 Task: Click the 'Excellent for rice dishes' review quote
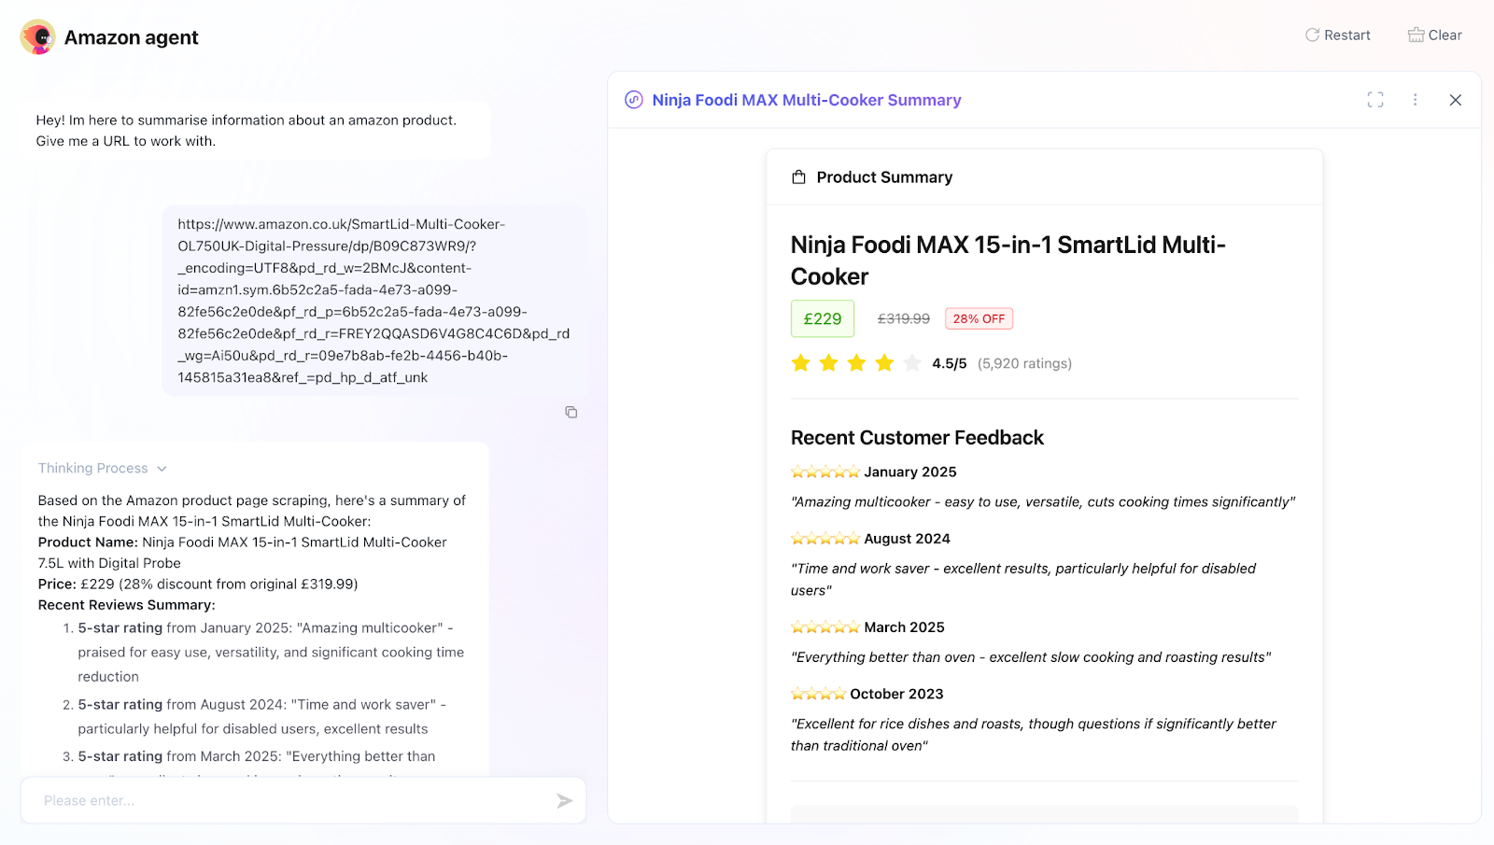(1034, 735)
